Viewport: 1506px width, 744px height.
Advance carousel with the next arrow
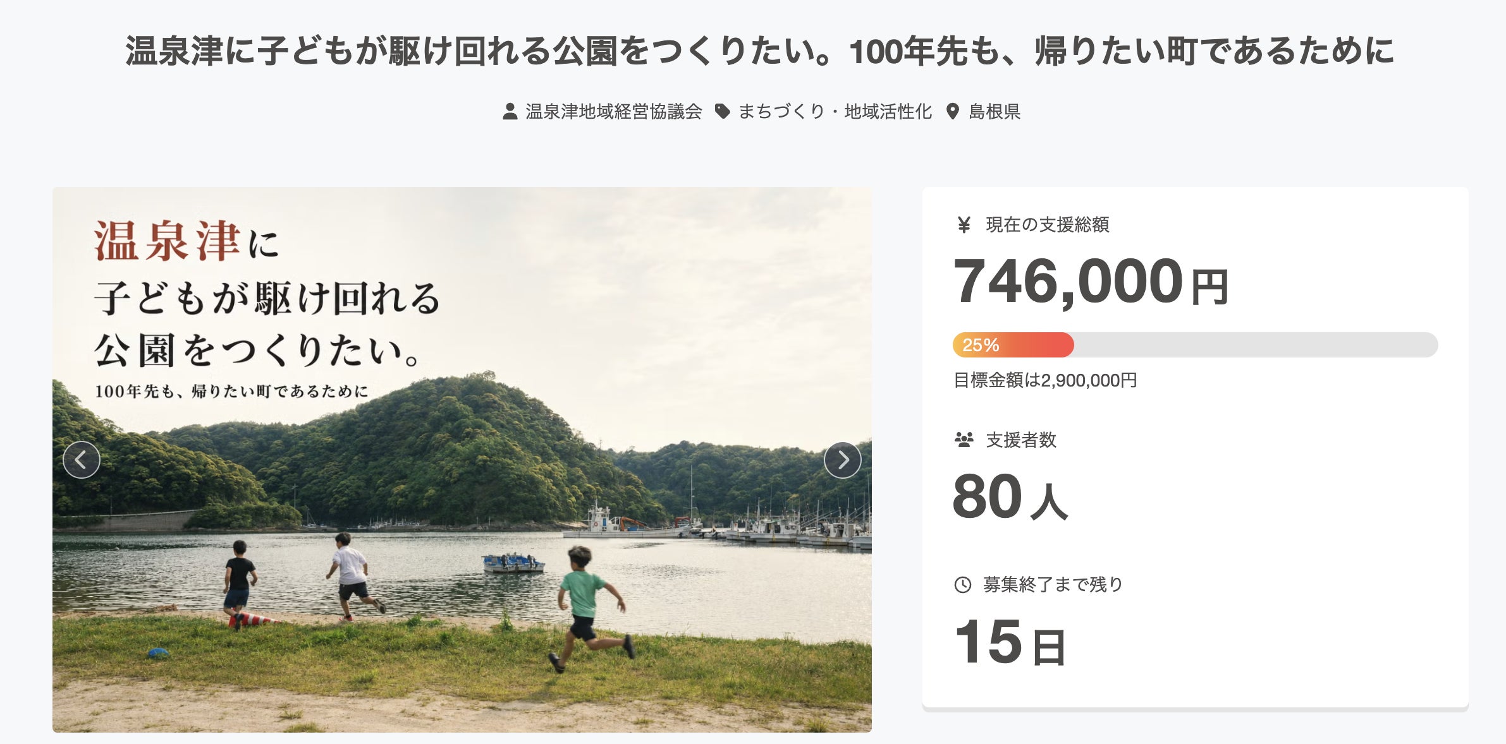click(842, 460)
